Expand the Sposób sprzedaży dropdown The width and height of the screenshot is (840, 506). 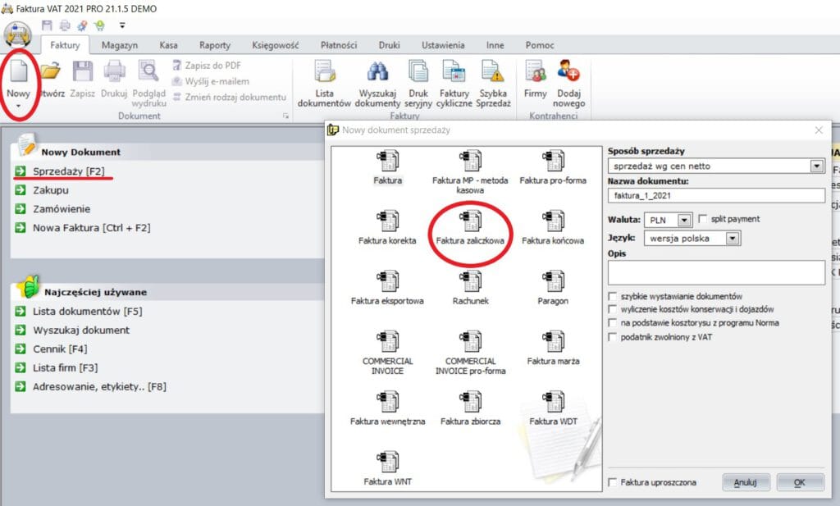816,166
